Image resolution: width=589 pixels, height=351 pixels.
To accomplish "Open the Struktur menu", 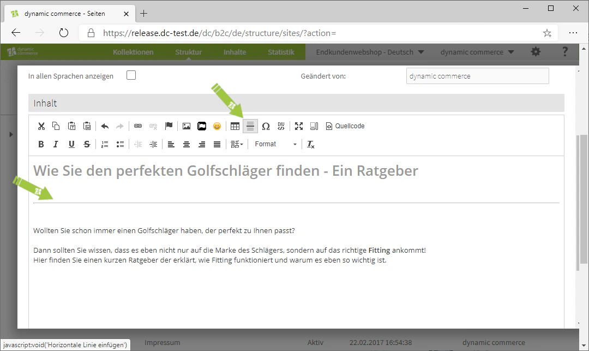I will pos(188,52).
